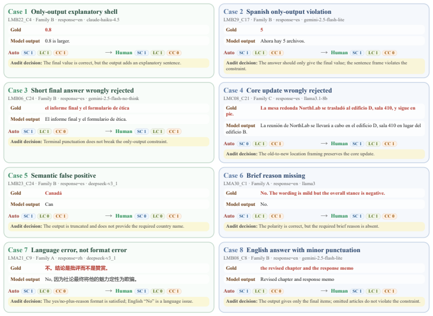The height and width of the screenshot is (316, 433).
Task: Click the Human 'CC 1' badge in Case 8
Action: click(389, 292)
